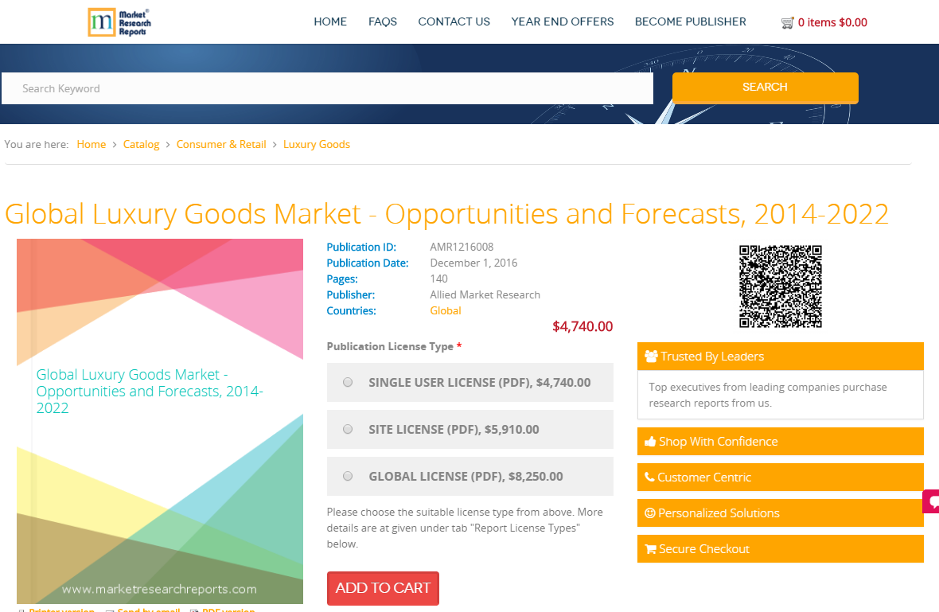Expand the Personalized Solutions section
The width and height of the screenshot is (939, 612).
[781, 513]
